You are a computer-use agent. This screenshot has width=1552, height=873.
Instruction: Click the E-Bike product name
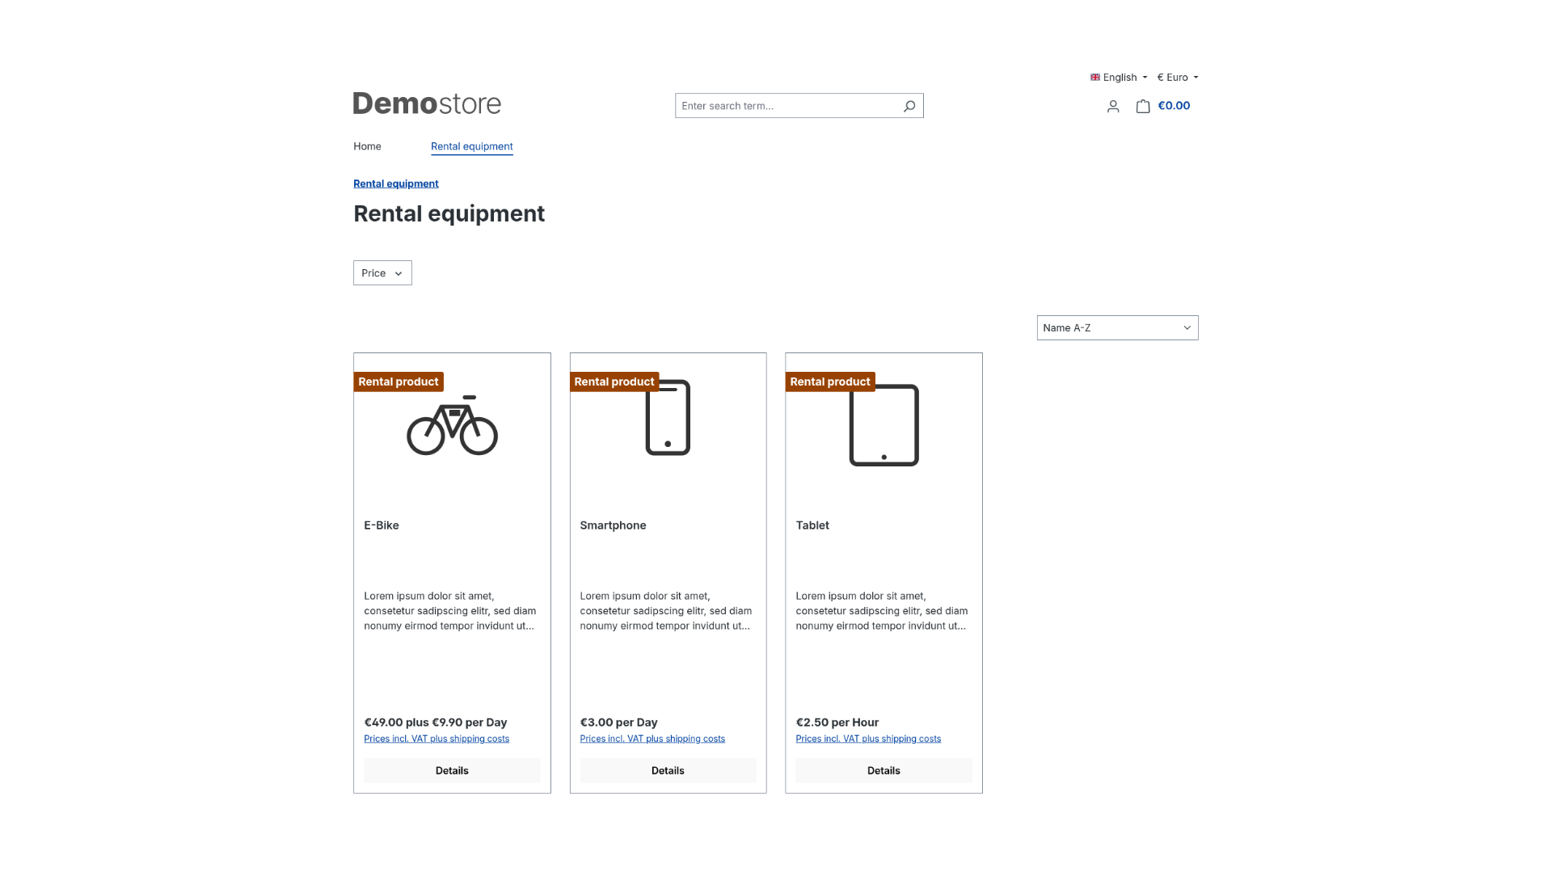(x=382, y=525)
